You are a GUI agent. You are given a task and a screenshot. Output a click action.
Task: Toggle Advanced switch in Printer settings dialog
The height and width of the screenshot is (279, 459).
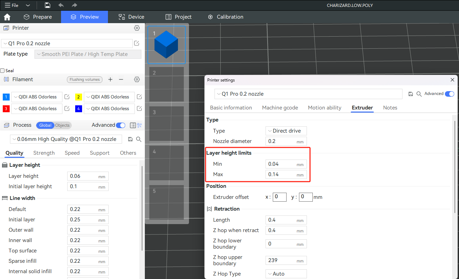tap(449, 94)
